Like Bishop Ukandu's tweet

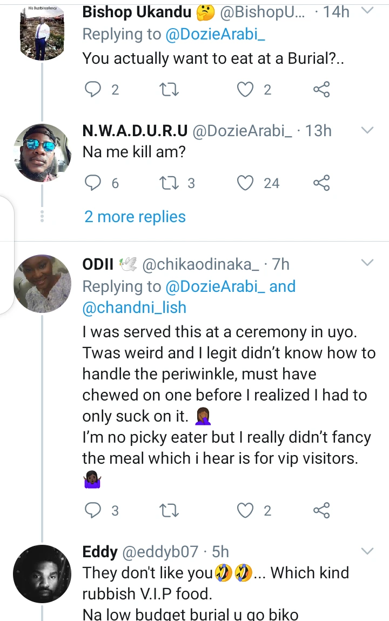coord(246,90)
